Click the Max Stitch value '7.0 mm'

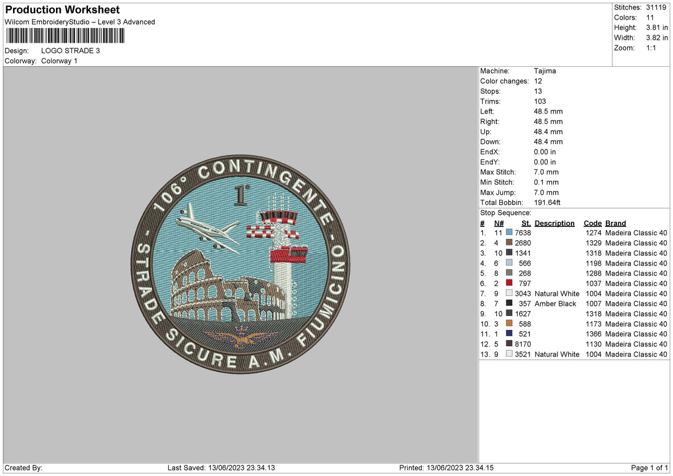pos(547,172)
